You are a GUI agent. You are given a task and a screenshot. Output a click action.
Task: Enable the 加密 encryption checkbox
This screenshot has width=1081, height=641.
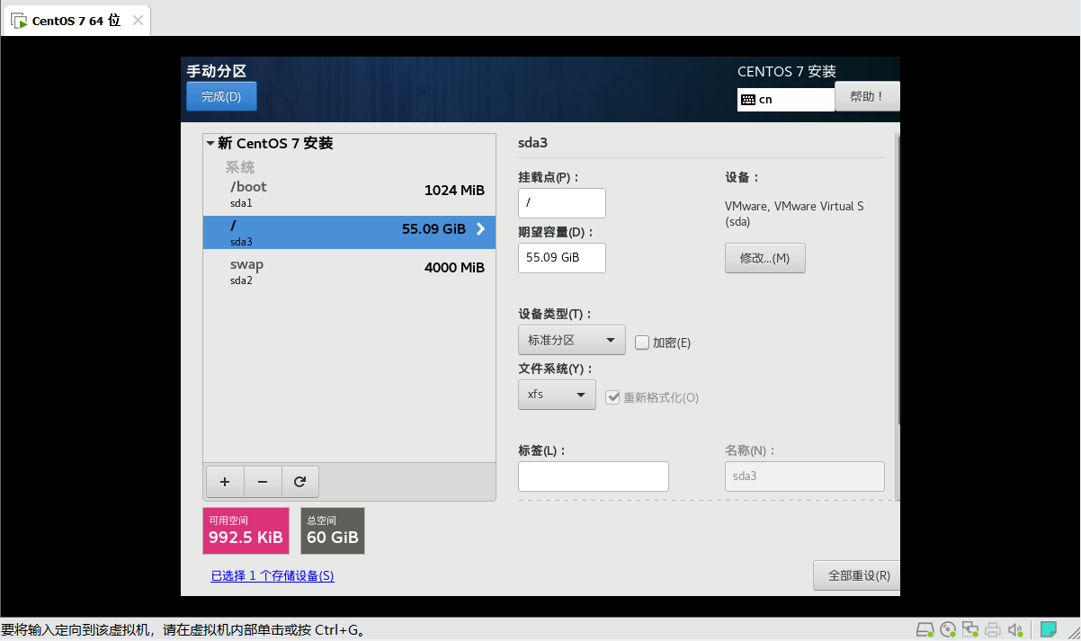[x=642, y=343]
